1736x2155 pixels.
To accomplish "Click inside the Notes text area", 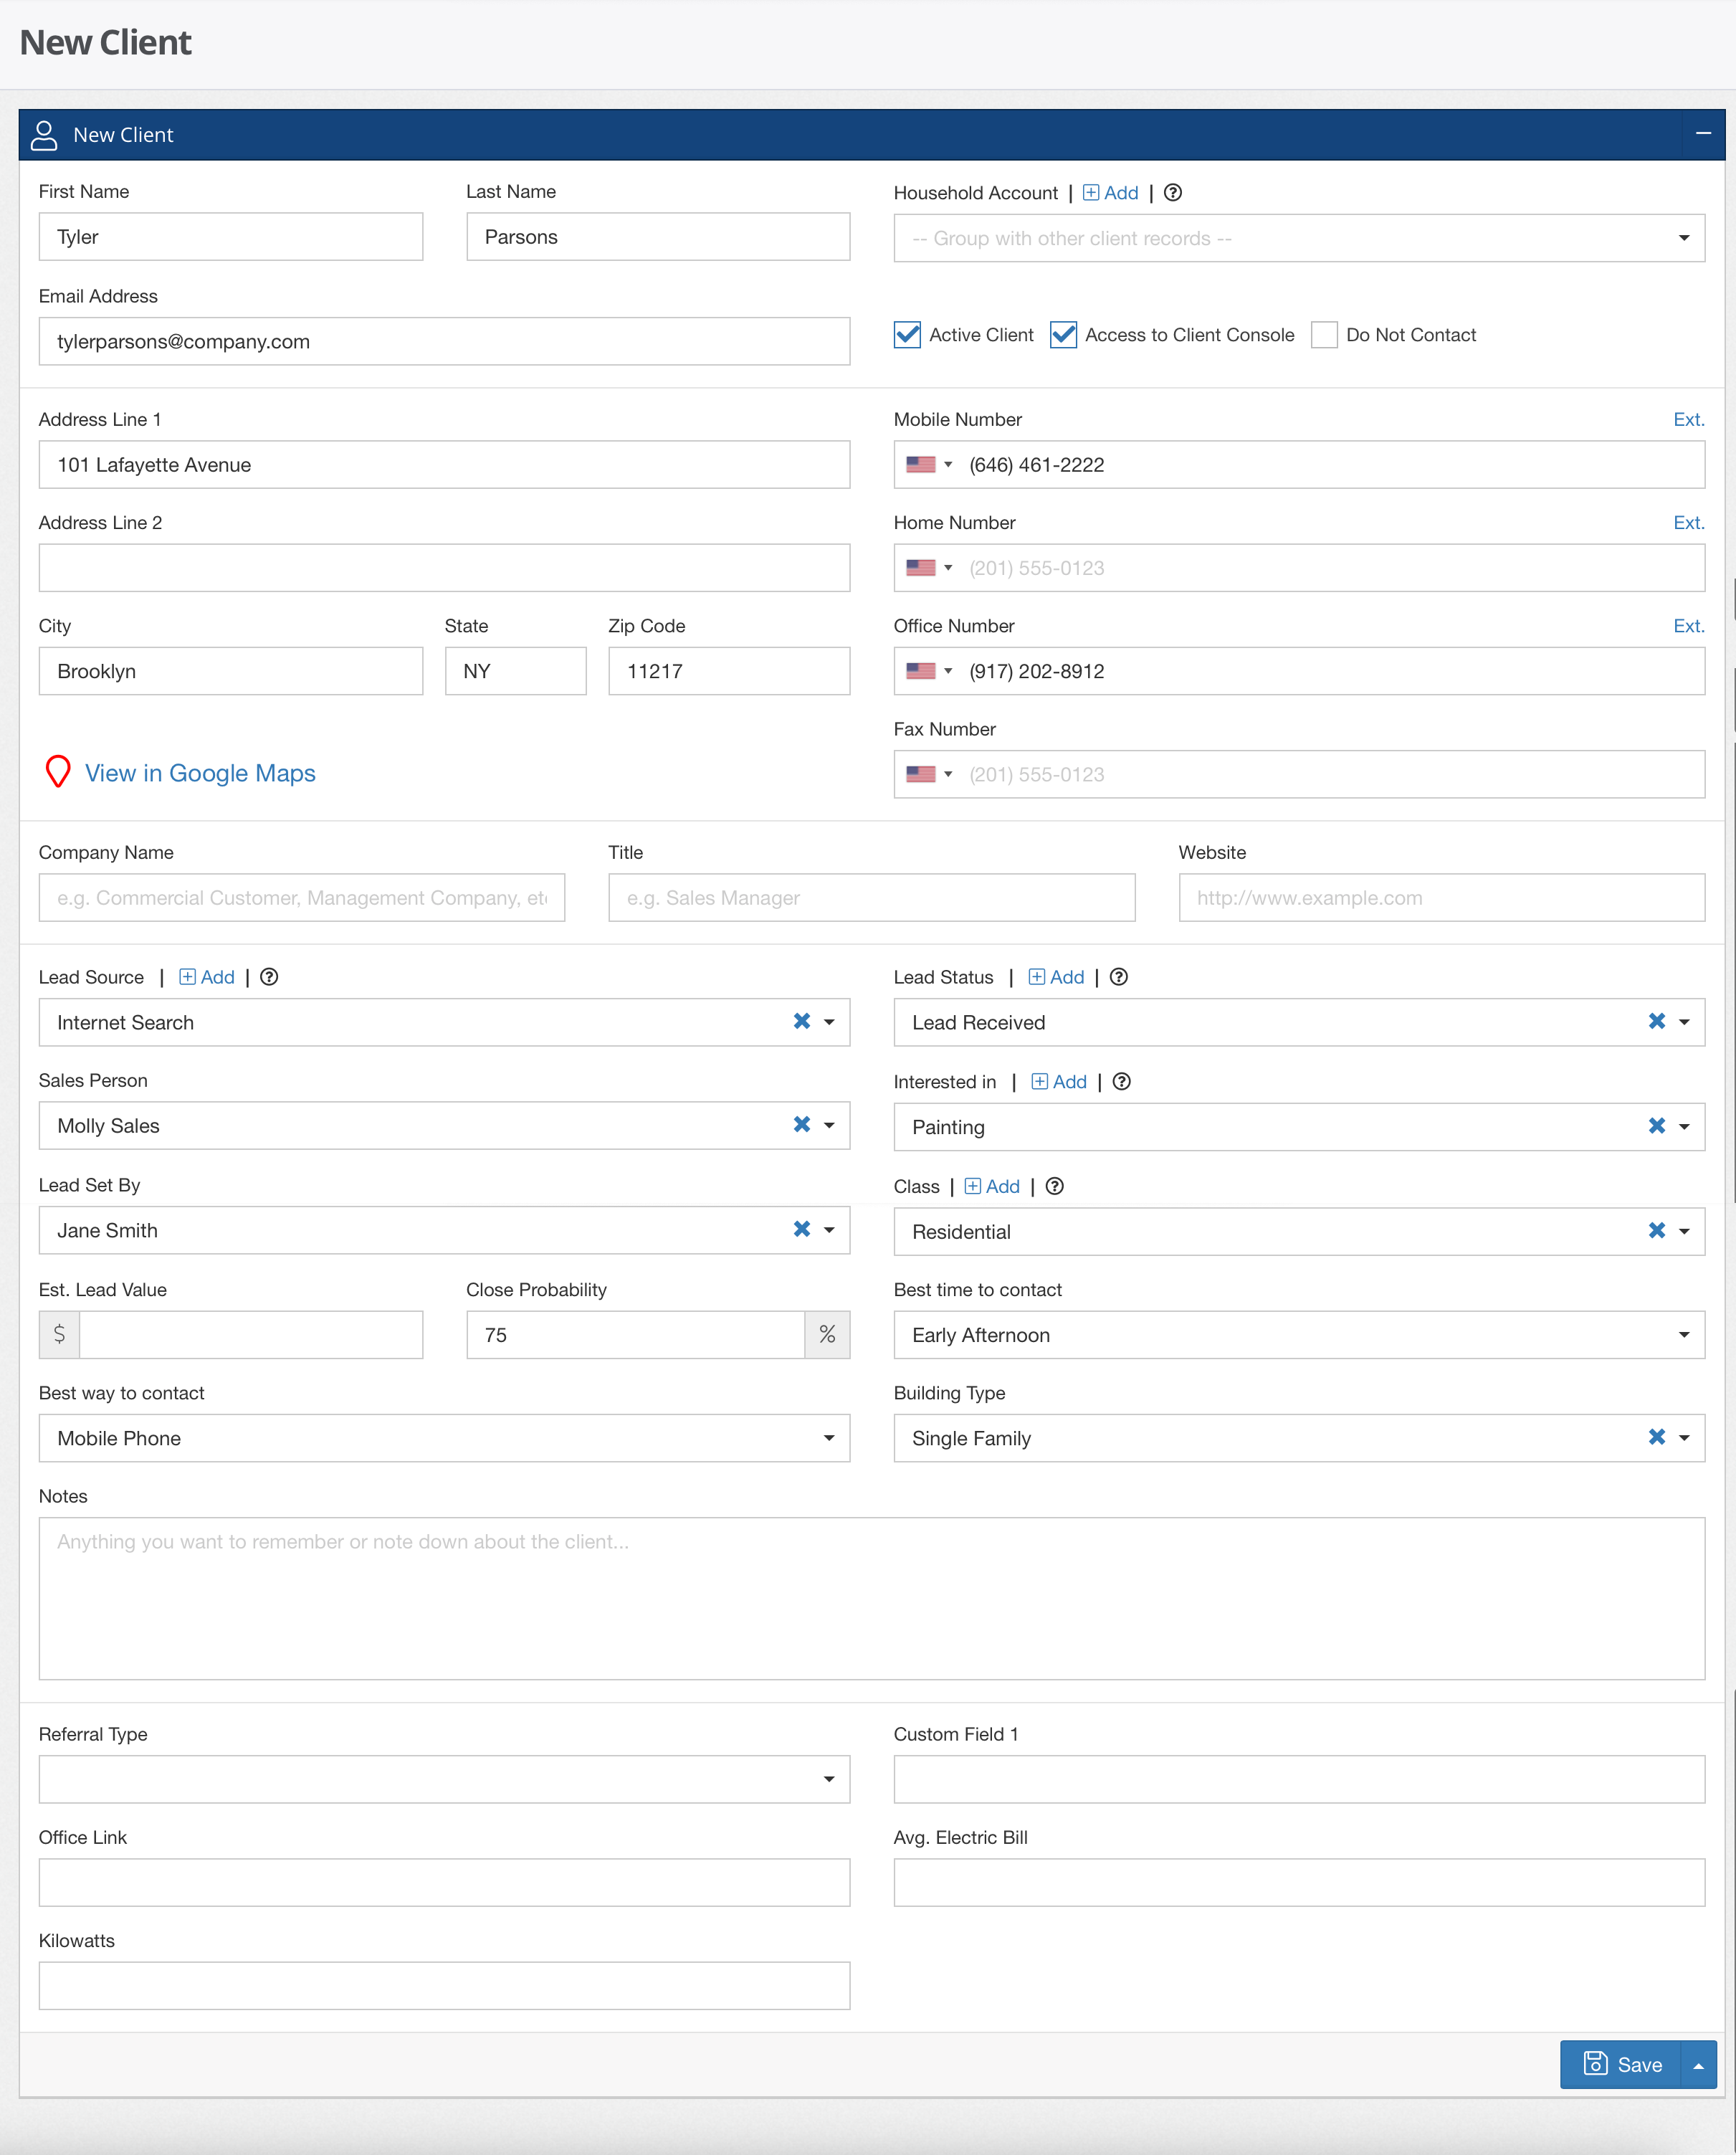I will point(870,1598).
